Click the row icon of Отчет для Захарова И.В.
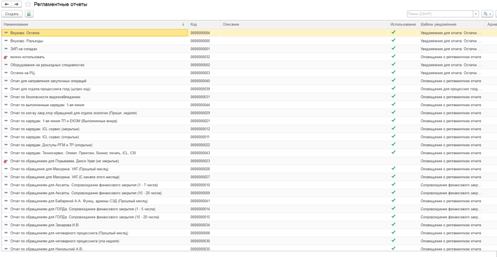Image resolution: width=497 pixels, height=257 pixels. [x=6, y=225]
